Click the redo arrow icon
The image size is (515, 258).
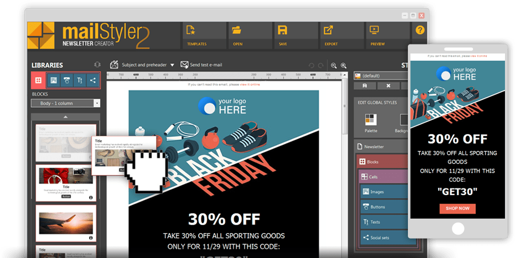click(x=321, y=65)
